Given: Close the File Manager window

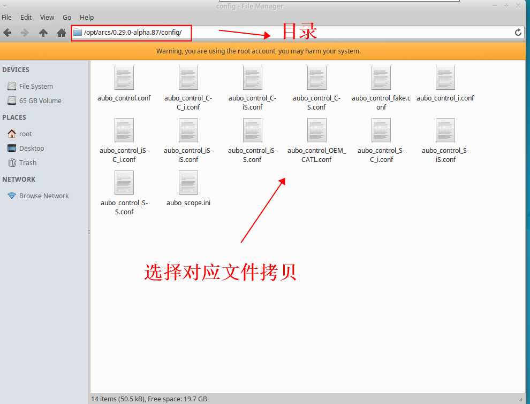Looking at the screenshot, I should [x=518, y=6].
